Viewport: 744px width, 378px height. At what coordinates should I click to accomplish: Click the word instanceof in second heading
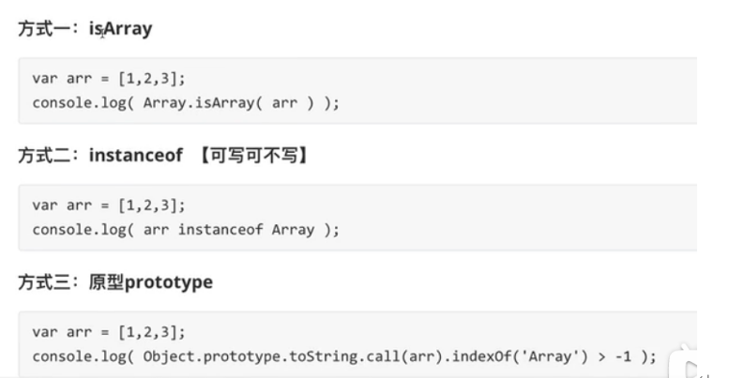pyautogui.click(x=135, y=156)
